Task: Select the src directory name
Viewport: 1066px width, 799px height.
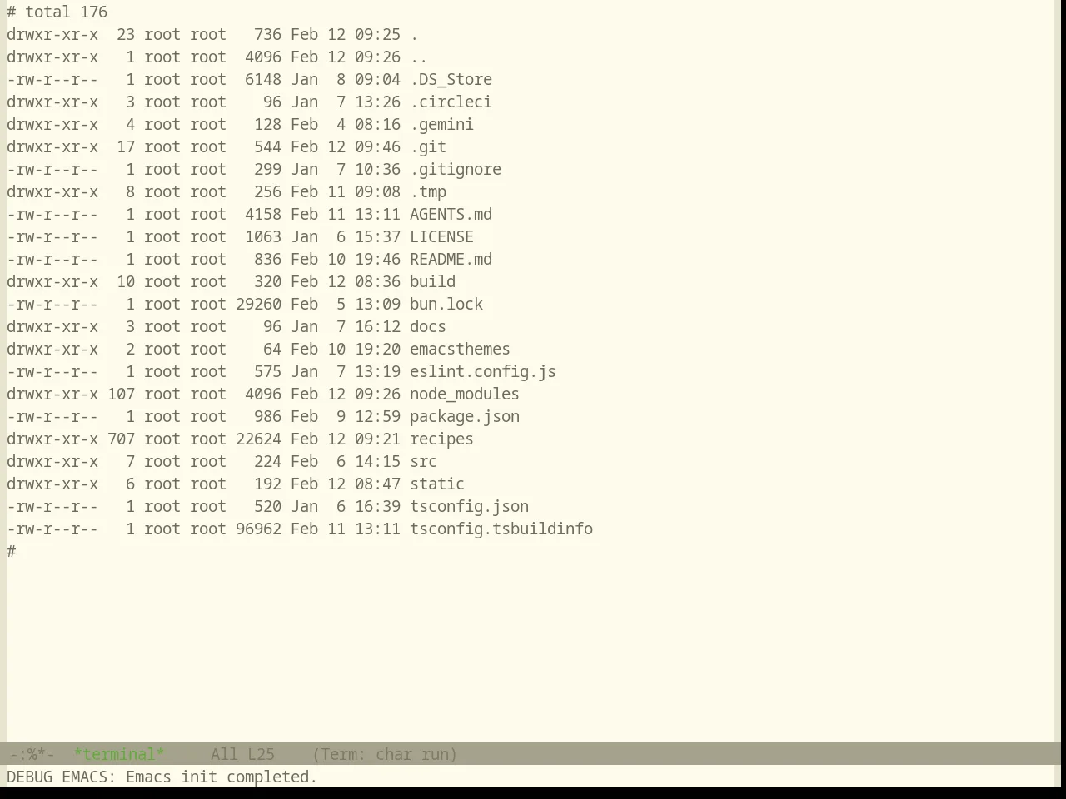Action: point(423,461)
